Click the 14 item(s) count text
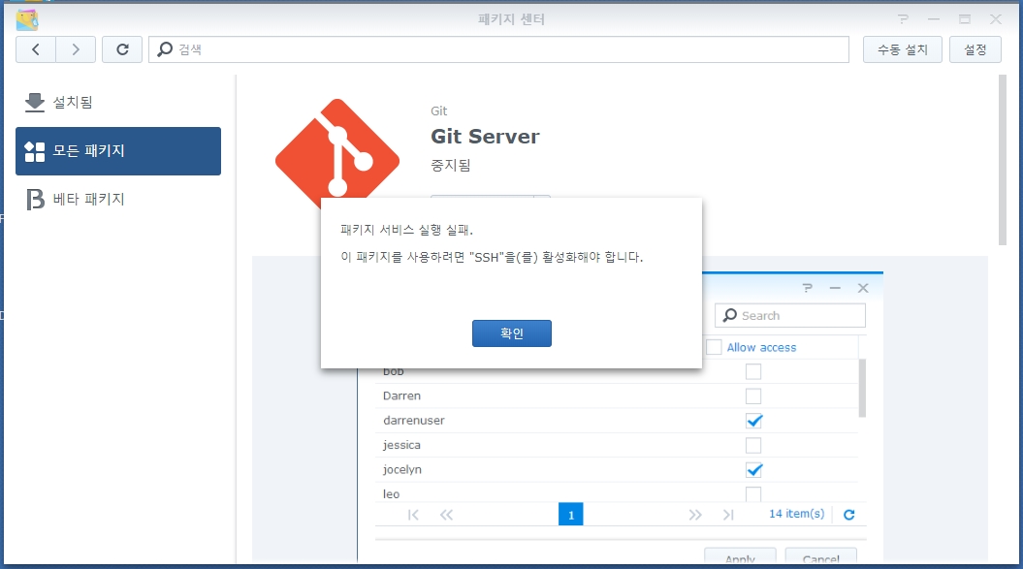 (x=797, y=514)
